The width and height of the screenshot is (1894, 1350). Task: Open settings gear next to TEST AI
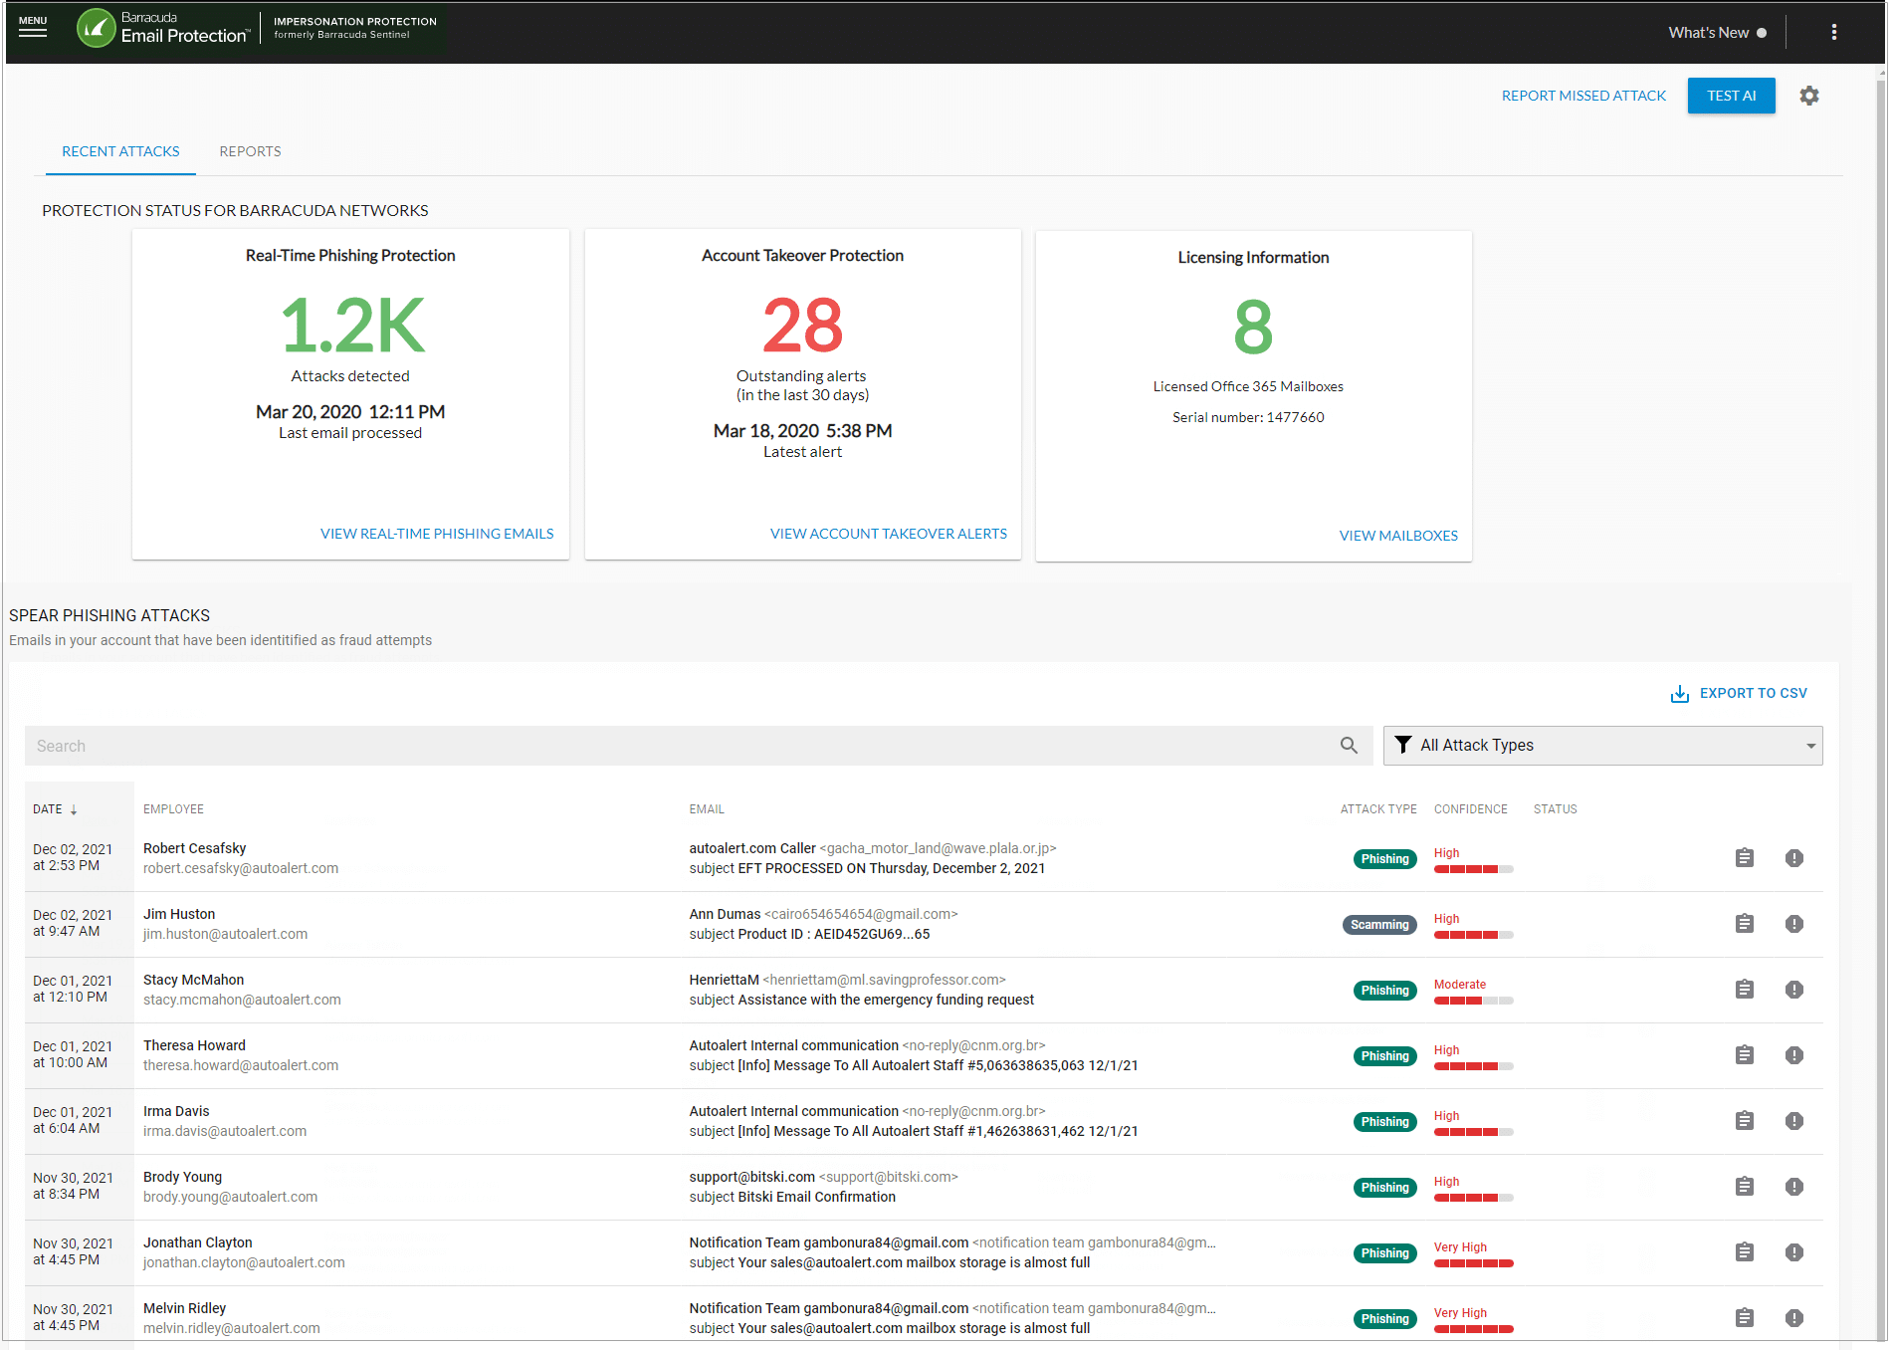[x=1809, y=96]
